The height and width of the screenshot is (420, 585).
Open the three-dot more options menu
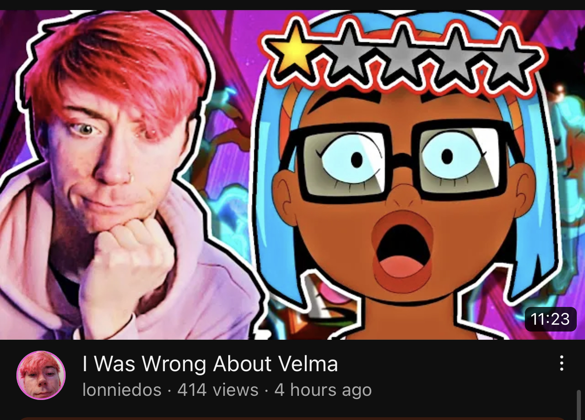tap(561, 363)
